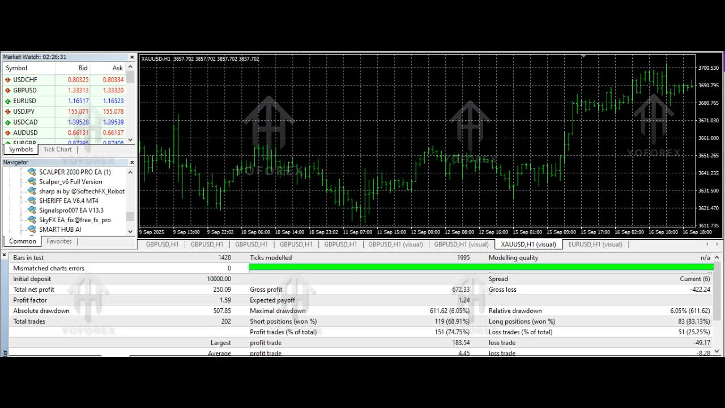Click the Initial deposit value 10000.00
This screenshot has height=408, width=725.
coord(219,279)
